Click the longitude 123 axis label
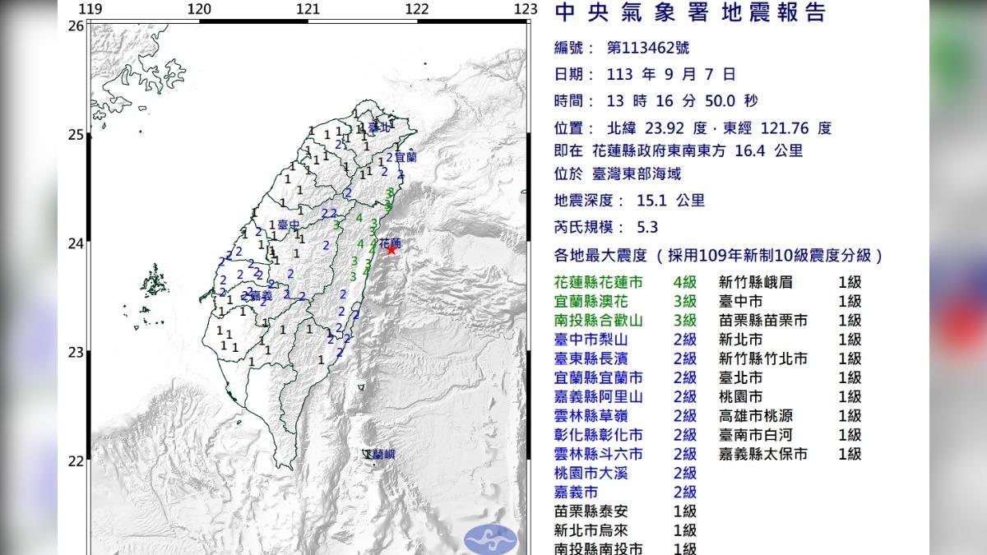This screenshot has width=987, height=555. tap(525, 9)
